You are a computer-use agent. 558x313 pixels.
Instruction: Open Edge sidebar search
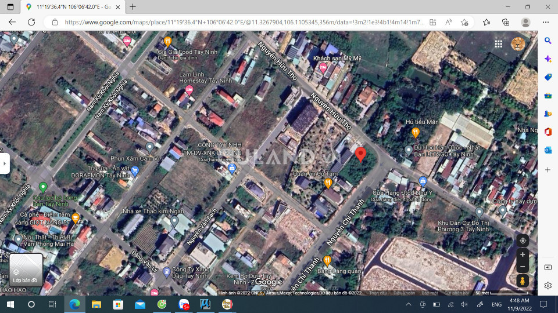[x=548, y=41]
